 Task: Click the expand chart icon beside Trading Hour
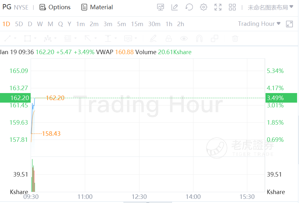click(x=289, y=24)
